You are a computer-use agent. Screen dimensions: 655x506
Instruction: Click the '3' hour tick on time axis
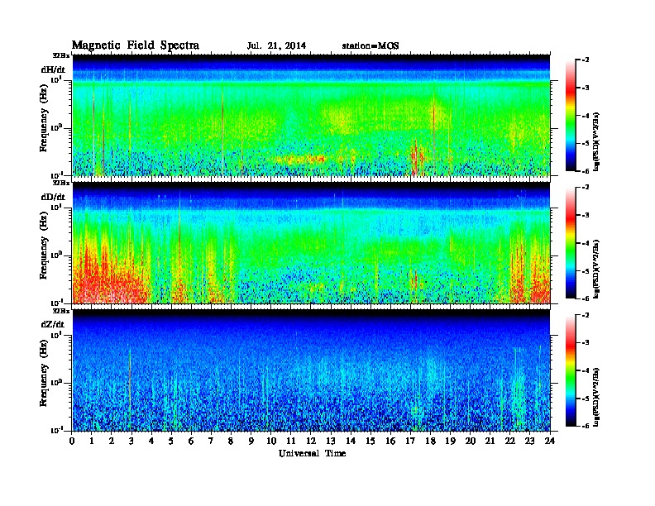tap(131, 442)
